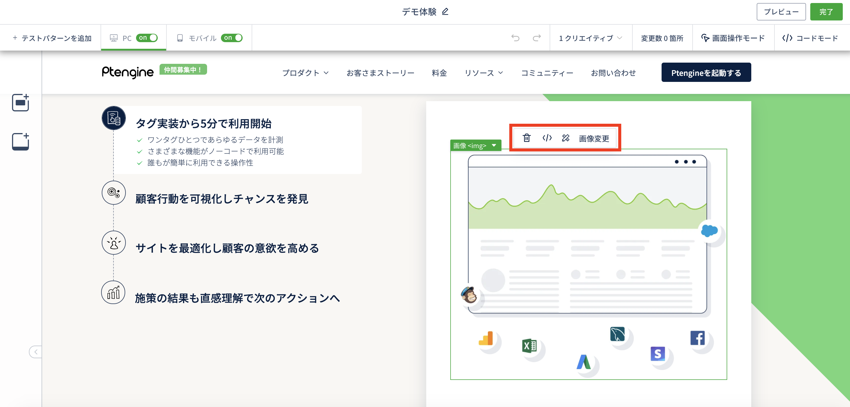Click text 誰もが簡単に利用できる操作性
The image size is (850, 407).
click(200, 163)
